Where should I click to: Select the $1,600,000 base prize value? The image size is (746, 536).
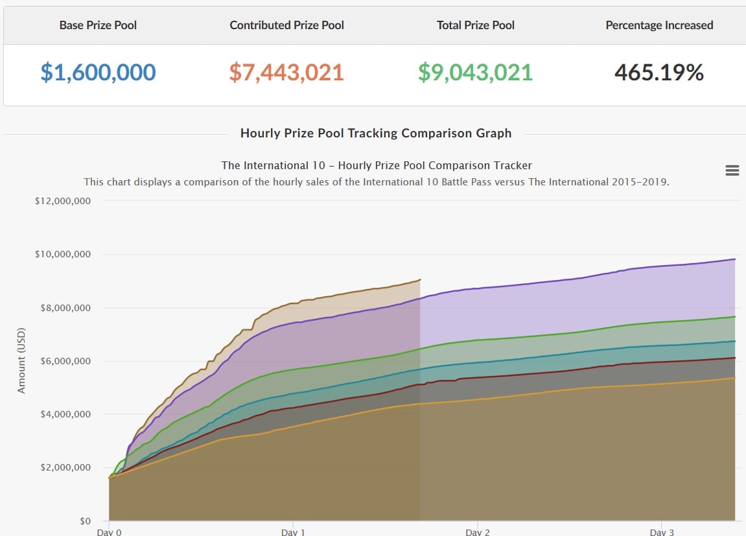coord(98,73)
